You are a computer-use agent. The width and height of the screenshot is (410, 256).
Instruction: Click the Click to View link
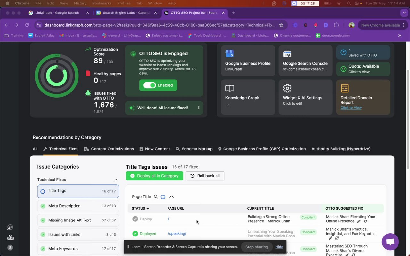click(x=351, y=108)
